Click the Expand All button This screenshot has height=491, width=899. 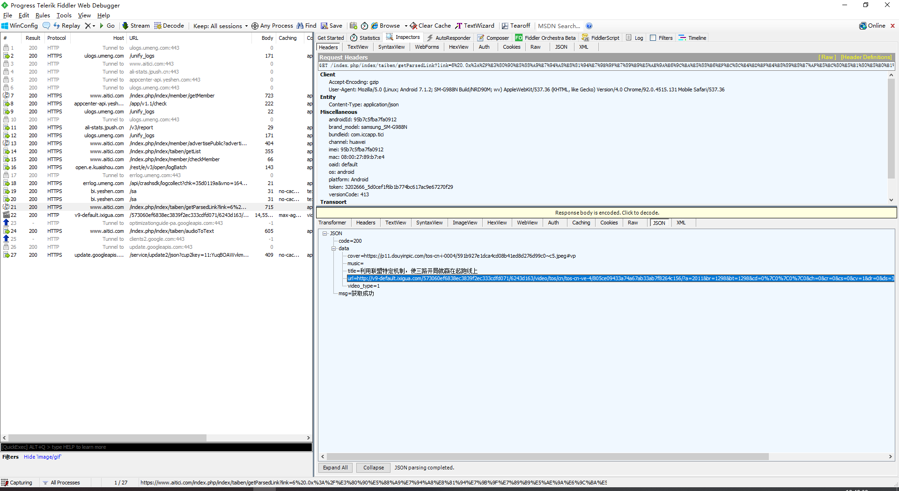[335, 468]
